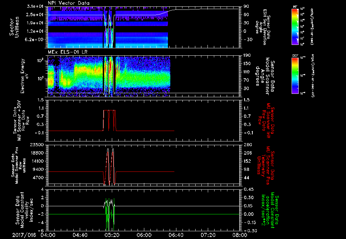Click the 10^12 tick on NF colorbar
The height and width of the screenshot is (239, 346).
point(302,9)
